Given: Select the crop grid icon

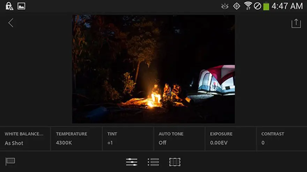Looking at the screenshot, I should coord(175,162).
